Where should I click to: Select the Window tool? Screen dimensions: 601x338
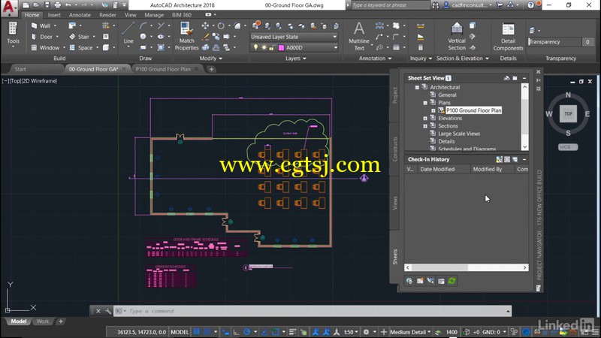(45, 48)
